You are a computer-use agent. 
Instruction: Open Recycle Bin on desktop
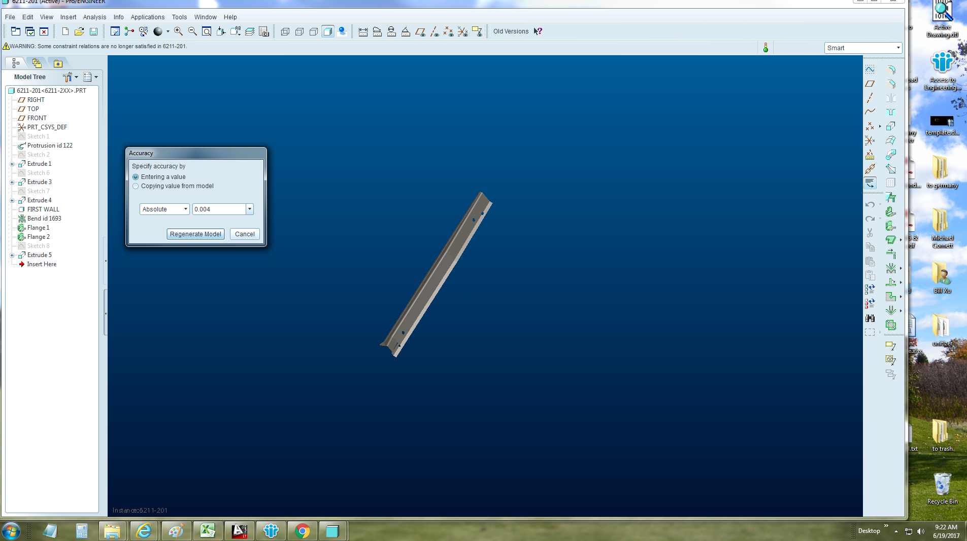click(x=942, y=488)
